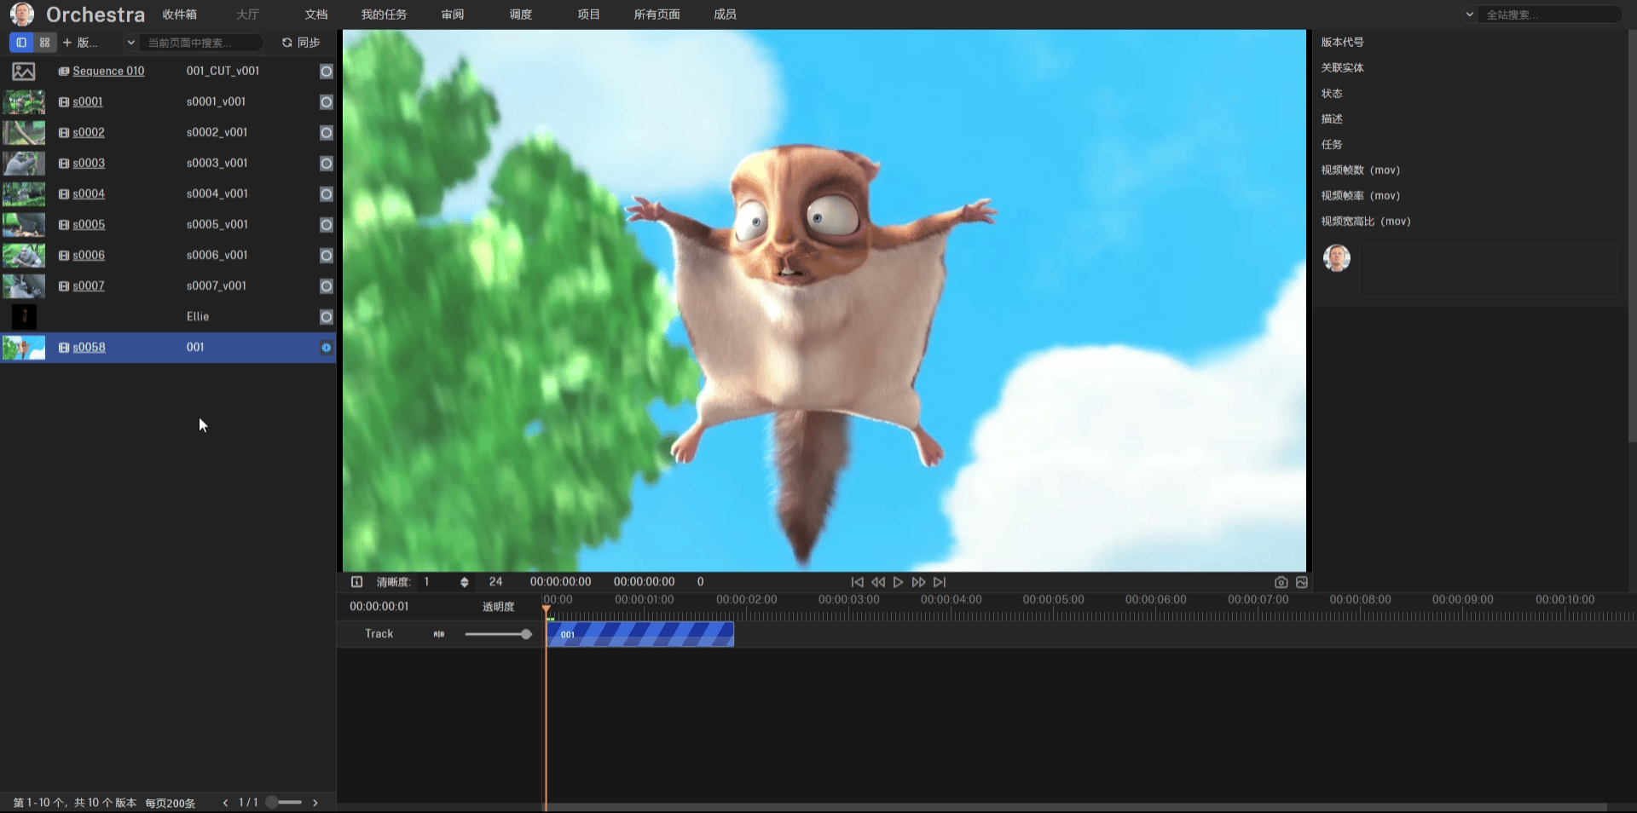The height and width of the screenshot is (813, 1637).
Task: Open the s0002 shot link
Action: click(x=89, y=132)
